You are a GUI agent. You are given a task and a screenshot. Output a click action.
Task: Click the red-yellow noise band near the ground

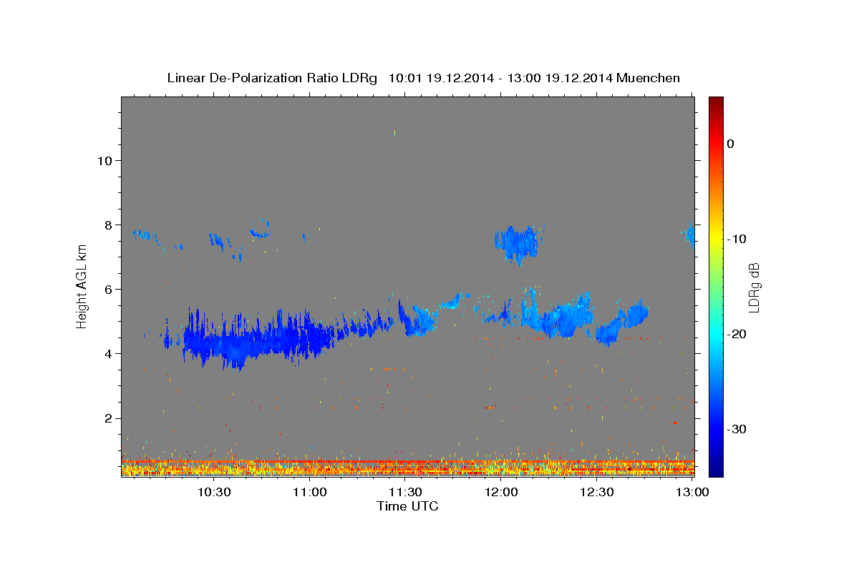click(408, 468)
